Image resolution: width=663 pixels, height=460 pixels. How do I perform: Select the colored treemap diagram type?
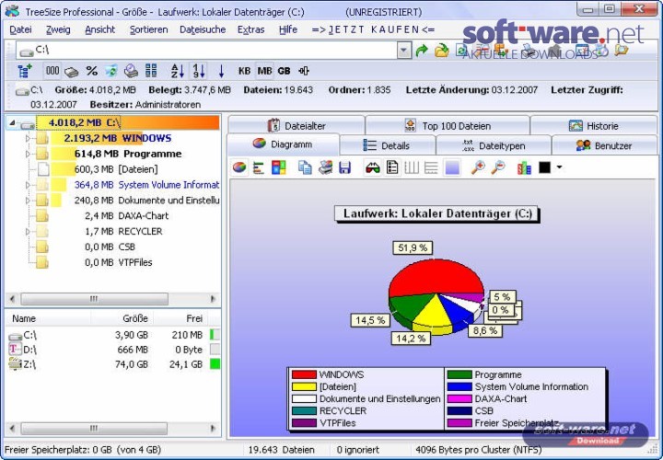pyautogui.click(x=279, y=167)
